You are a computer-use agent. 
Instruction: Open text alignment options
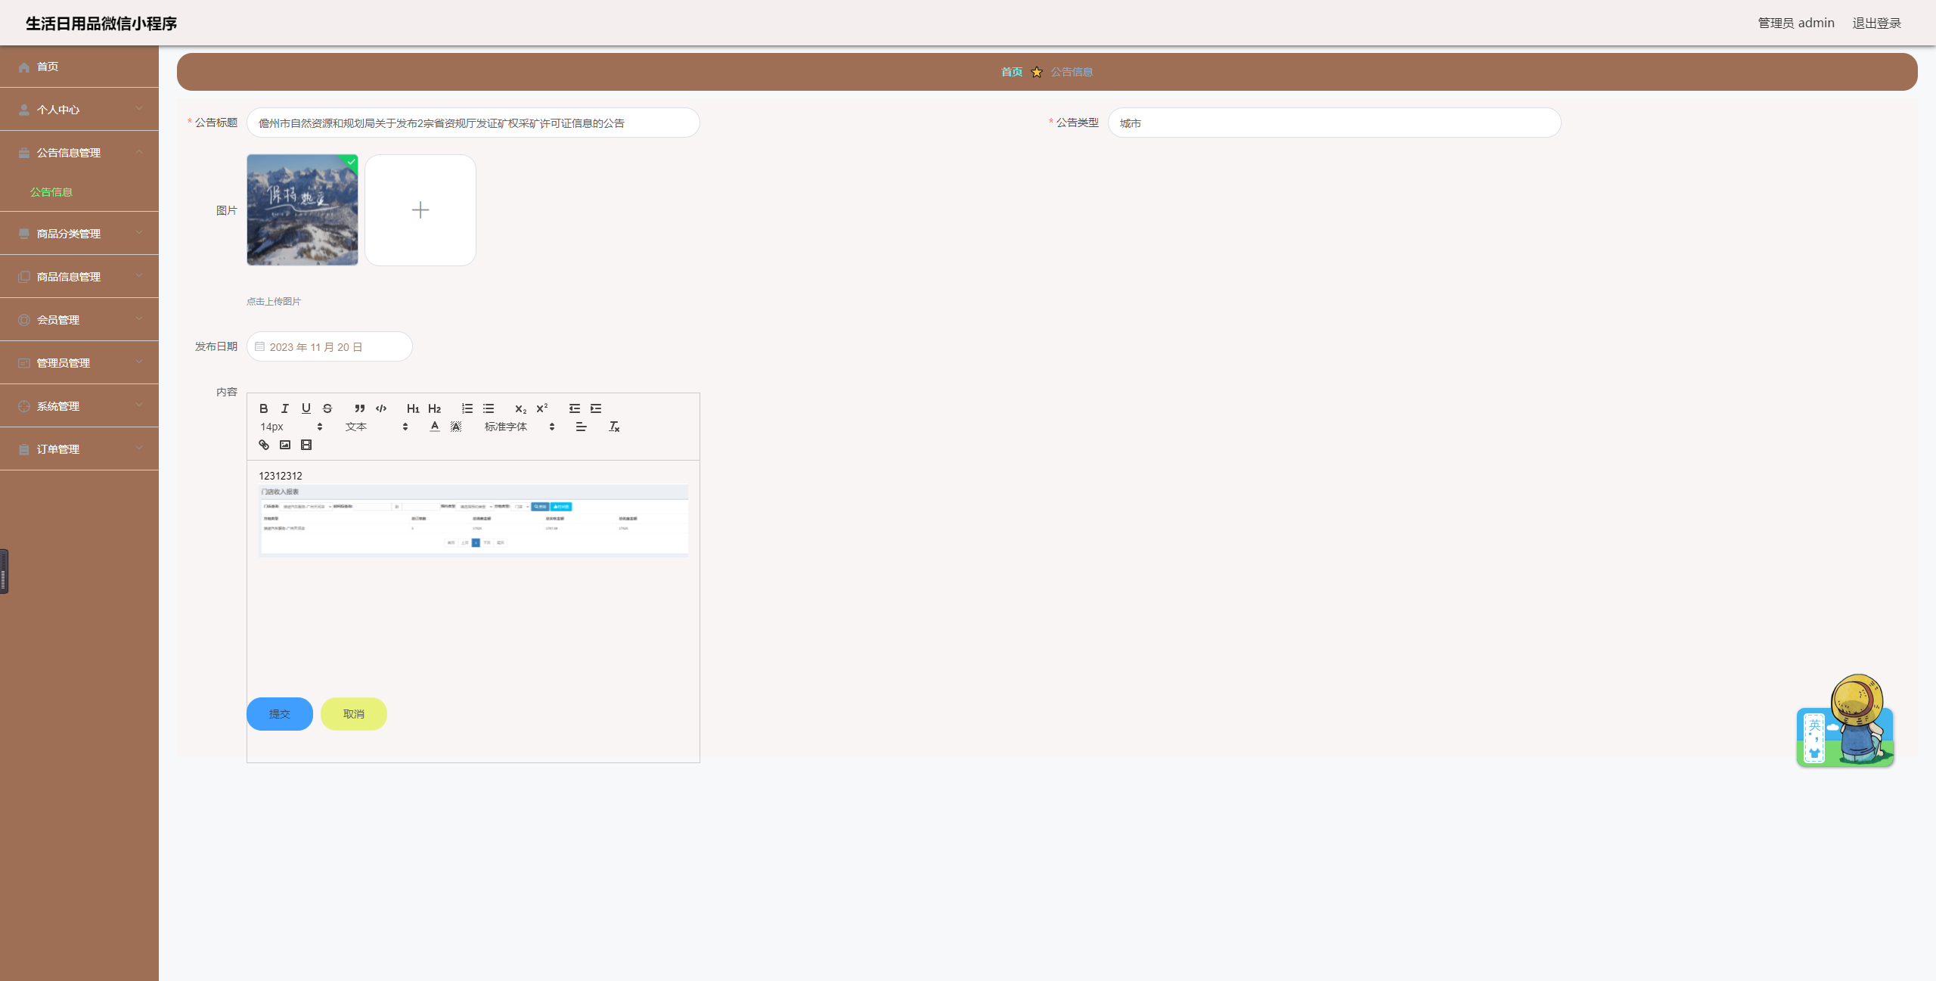point(581,427)
